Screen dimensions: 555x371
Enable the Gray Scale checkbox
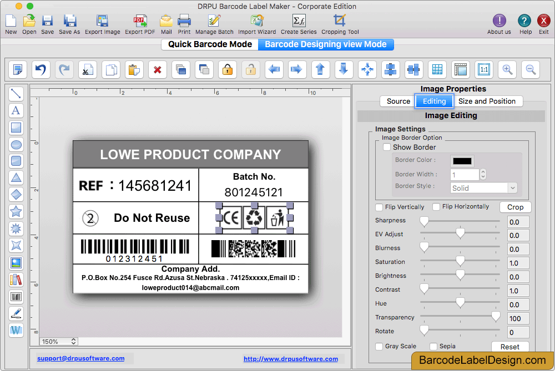click(379, 346)
